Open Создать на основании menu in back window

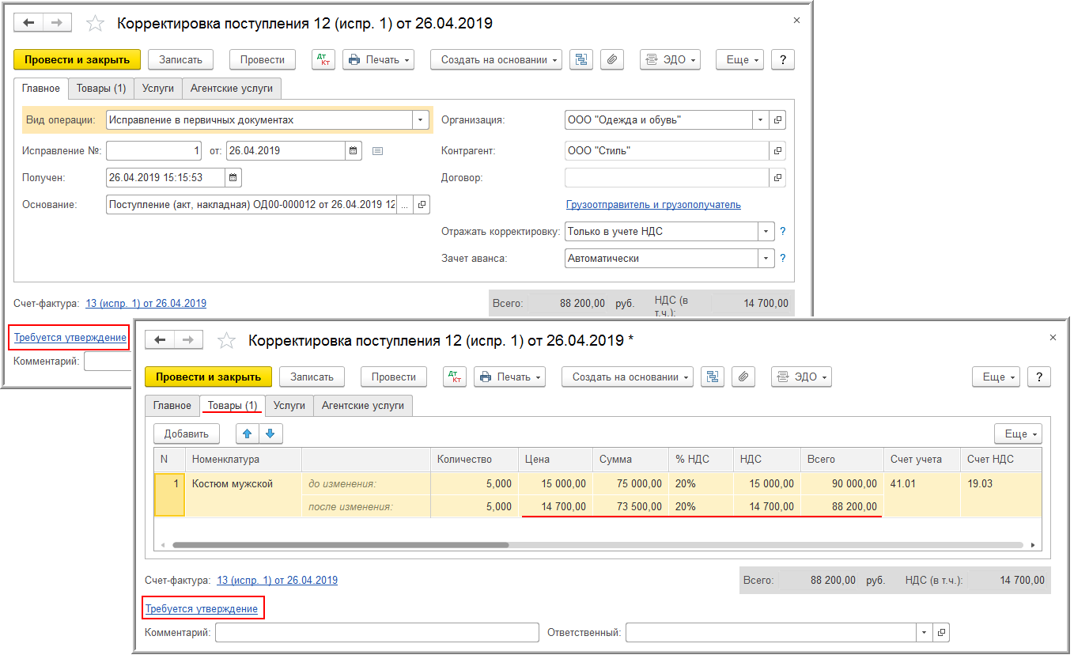(x=496, y=59)
